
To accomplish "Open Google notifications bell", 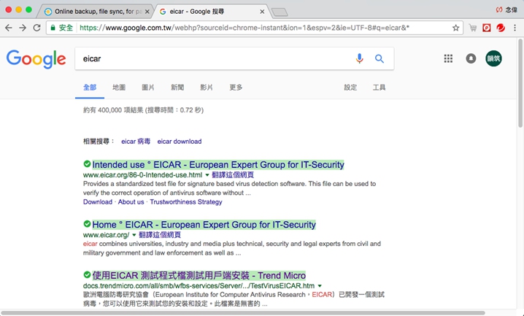I will point(471,59).
